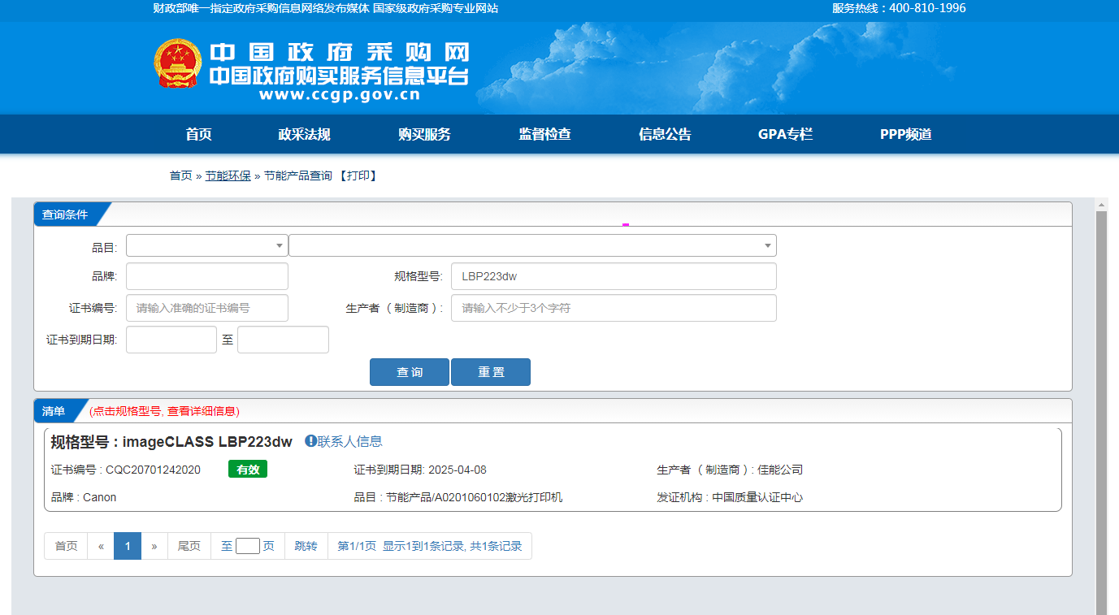Image resolution: width=1119 pixels, height=615 pixels.
Task: Go to previous page arrow «
Action: [x=101, y=546]
